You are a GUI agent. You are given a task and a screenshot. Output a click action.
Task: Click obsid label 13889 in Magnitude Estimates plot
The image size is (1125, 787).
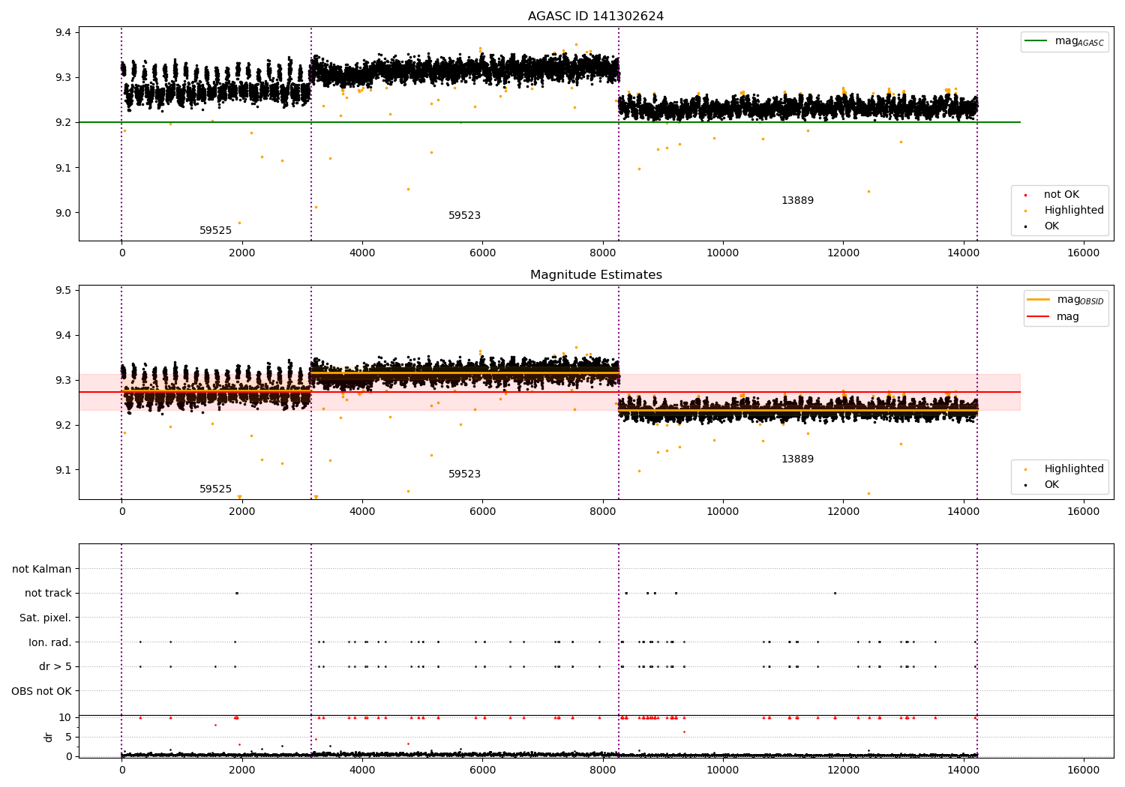coord(797,459)
